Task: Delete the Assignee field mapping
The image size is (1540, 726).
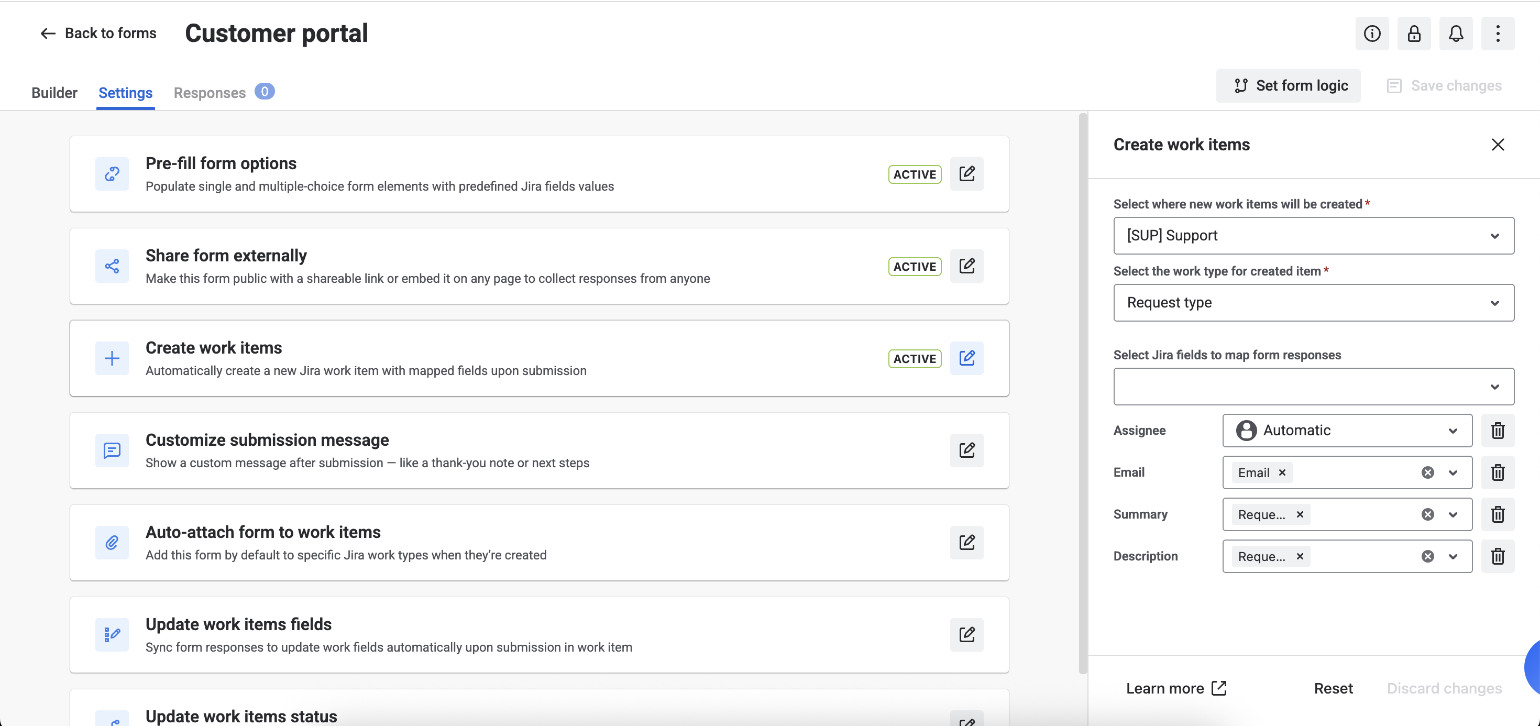Action: click(1497, 431)
